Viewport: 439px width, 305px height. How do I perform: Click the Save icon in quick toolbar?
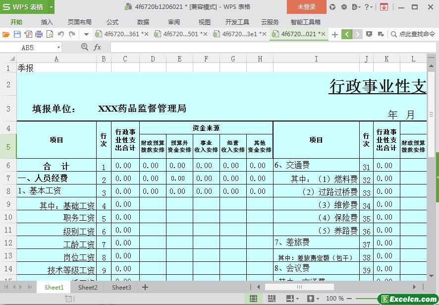[x=17, y=34]
